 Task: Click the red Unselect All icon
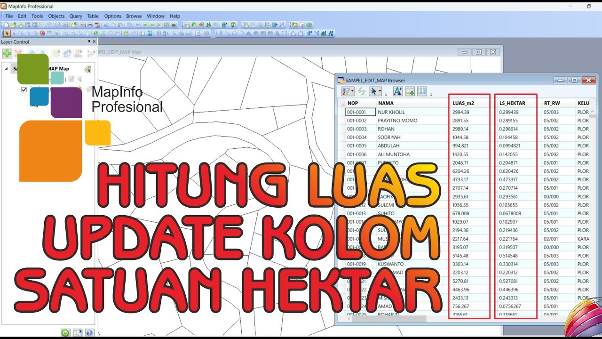click(x=42, y=33)
